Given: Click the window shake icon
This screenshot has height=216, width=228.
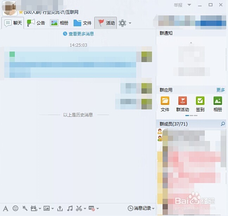Looking at the screenshot, I should [x=34, y=209].
